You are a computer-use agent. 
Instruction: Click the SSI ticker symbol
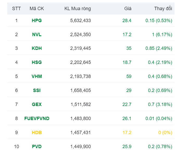(37, 90)
